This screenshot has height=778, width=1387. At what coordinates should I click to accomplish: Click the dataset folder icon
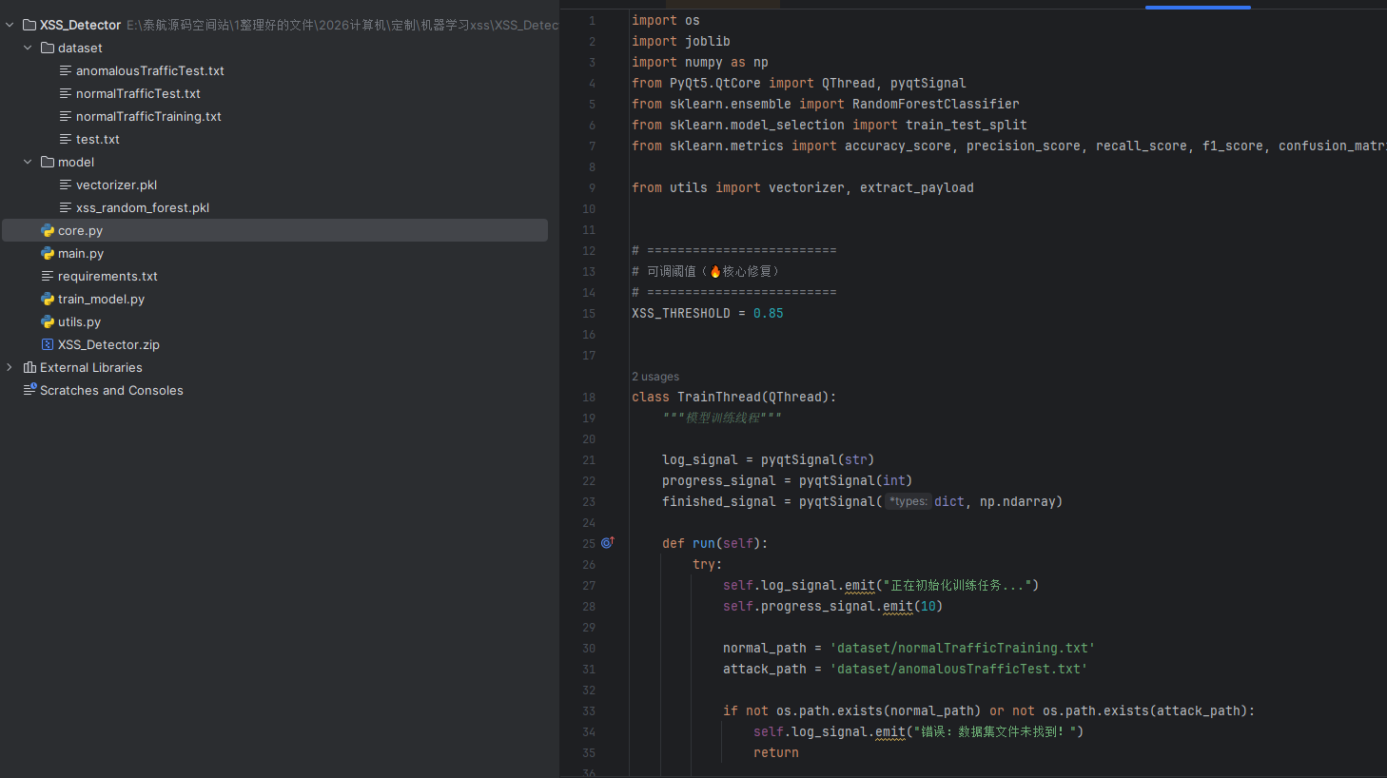(48, 48)
